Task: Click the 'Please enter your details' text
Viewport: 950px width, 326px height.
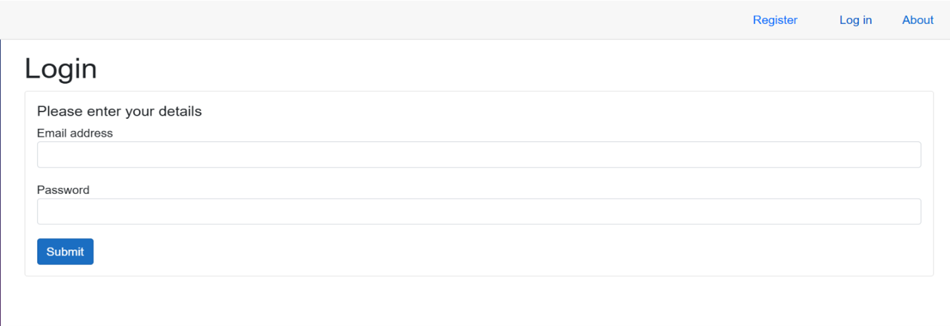Action: [120, 111]
